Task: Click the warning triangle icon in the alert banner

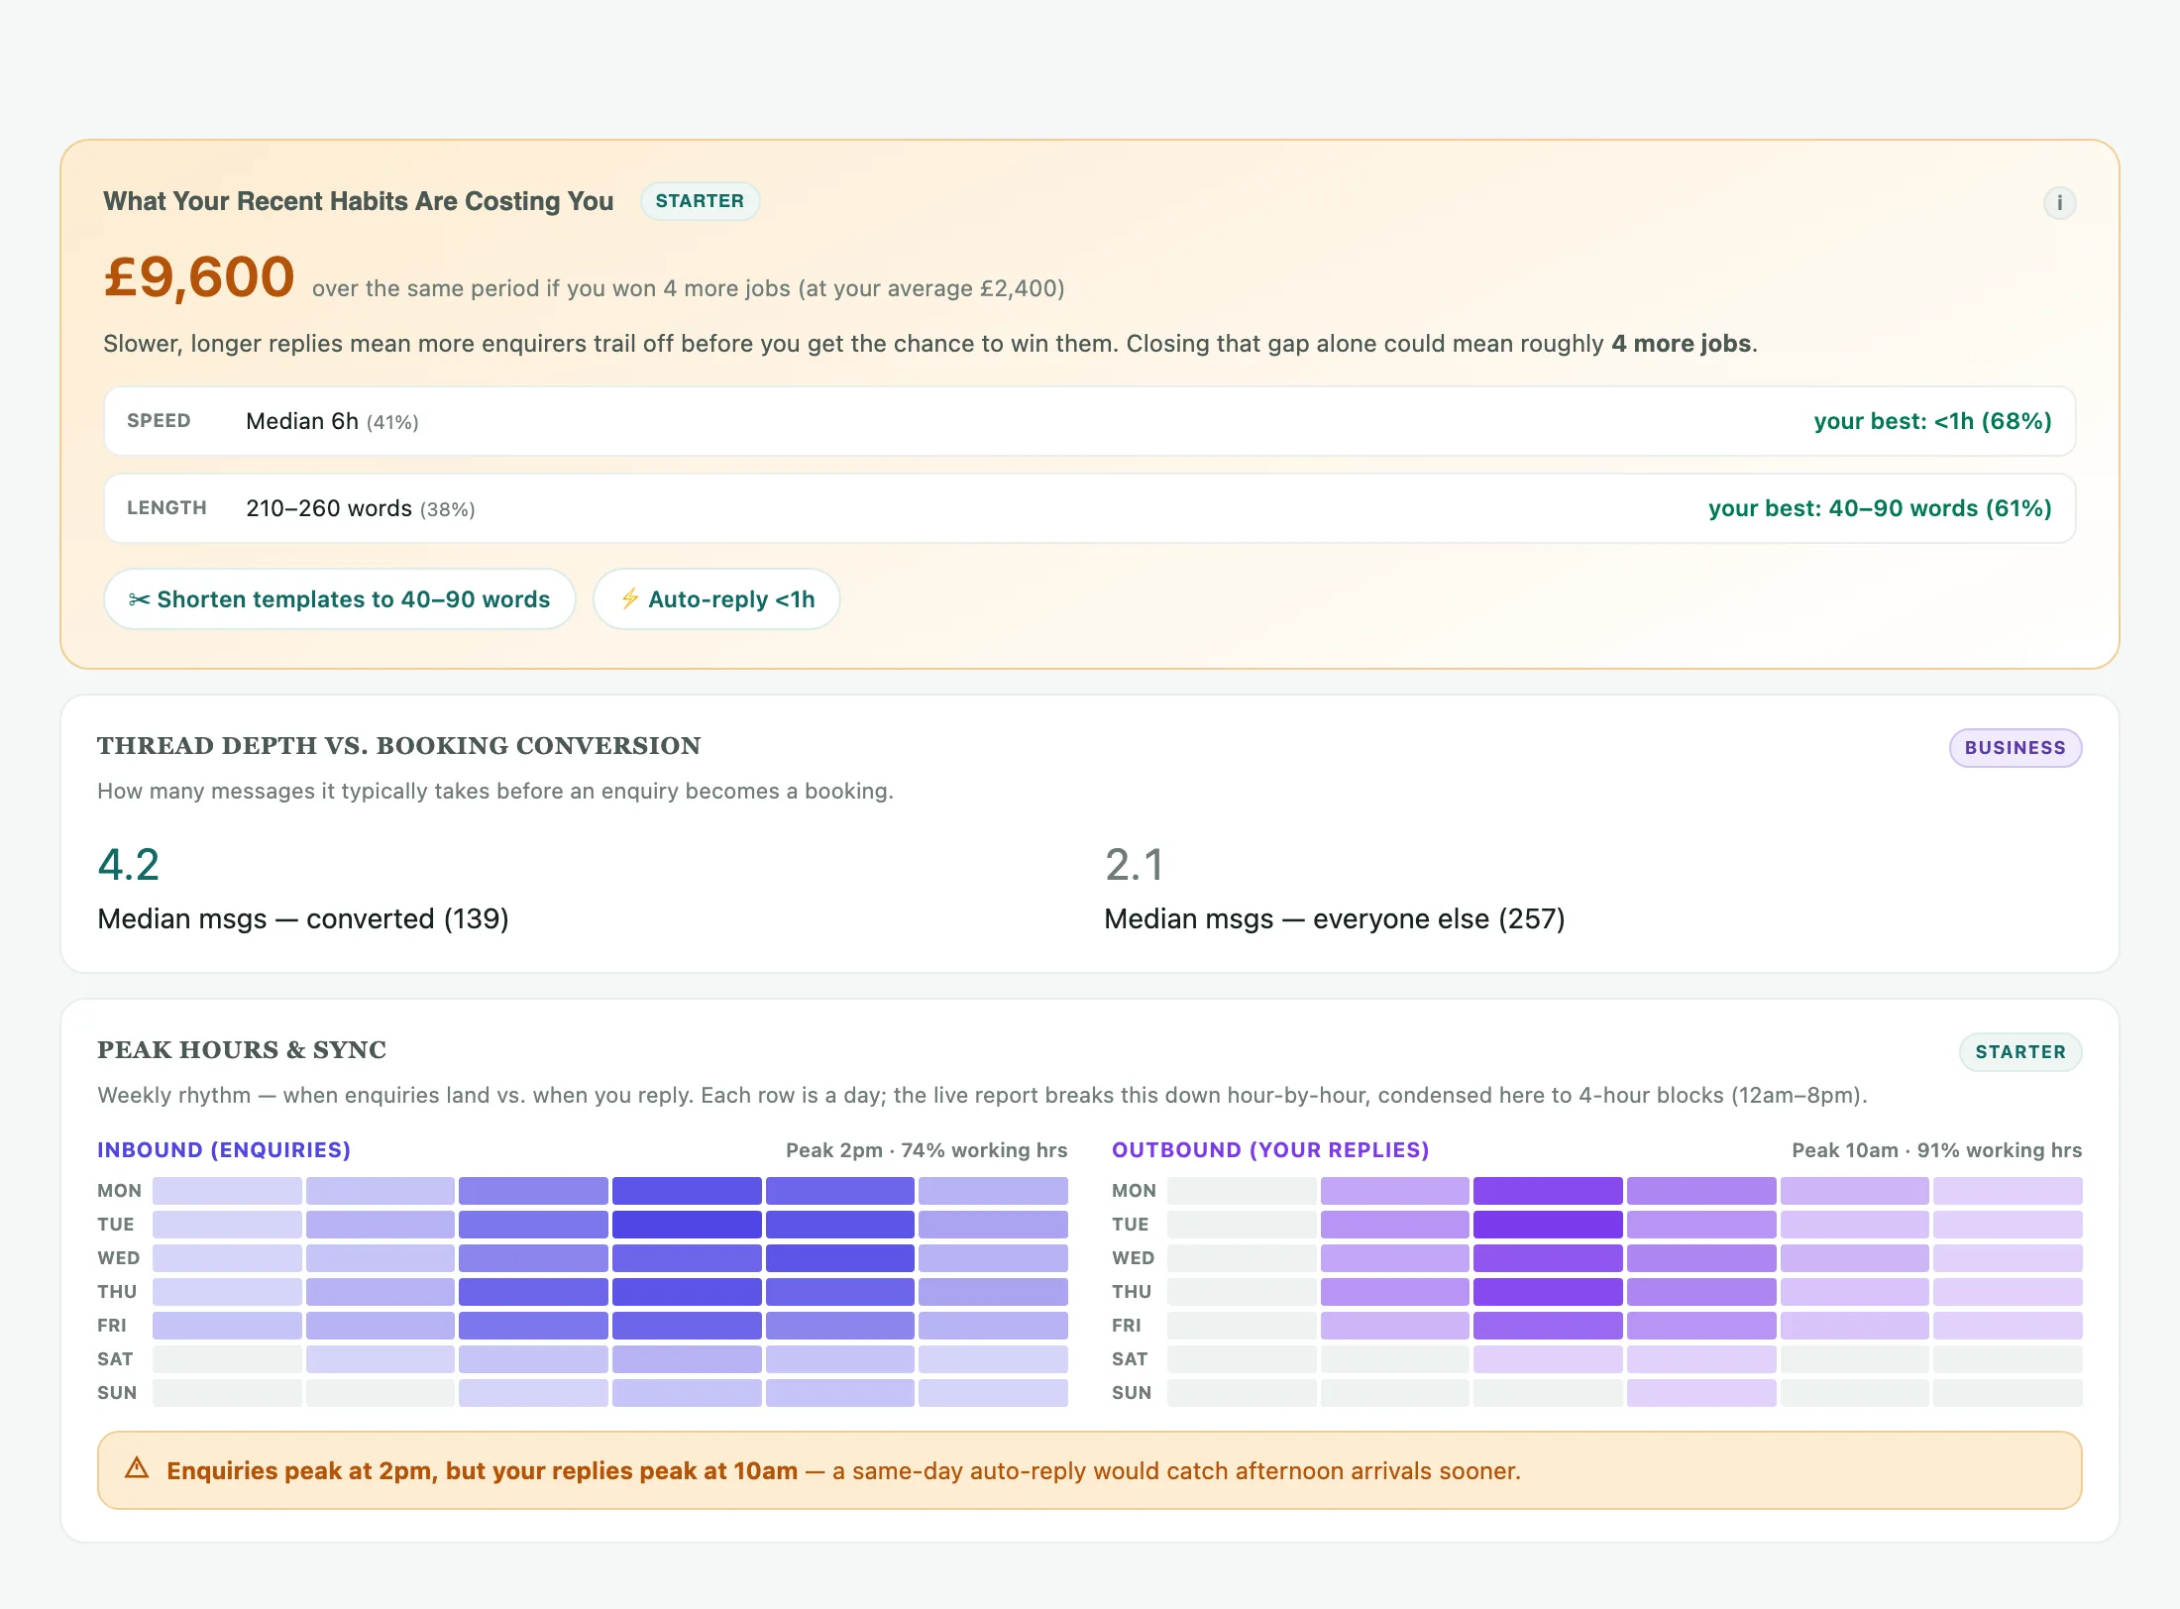Action: [x=137, y=1468]
